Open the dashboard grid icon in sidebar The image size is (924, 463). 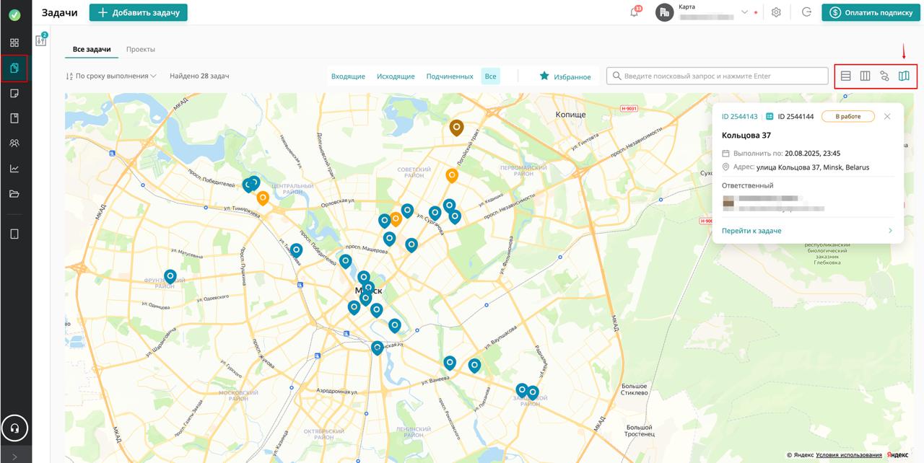tap(14, 43)
